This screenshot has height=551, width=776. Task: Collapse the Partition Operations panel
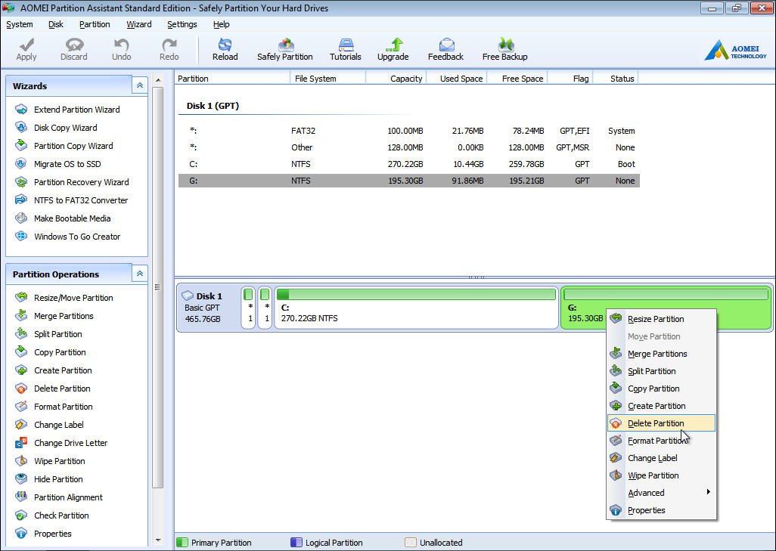click(x=140, y=274)
